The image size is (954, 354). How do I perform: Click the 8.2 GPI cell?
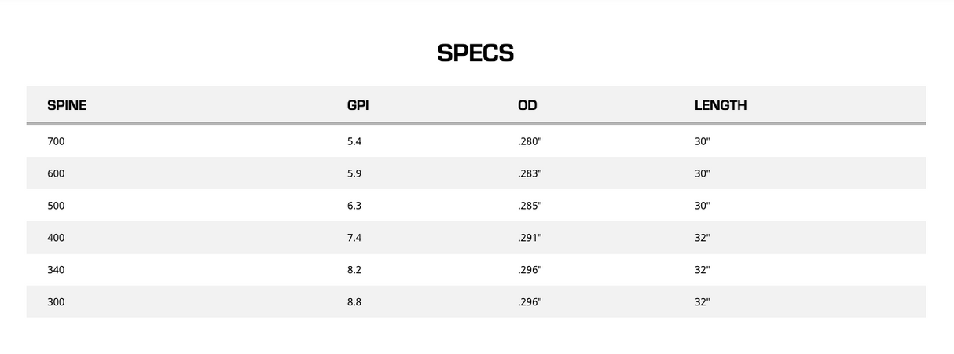pos(354,270)
